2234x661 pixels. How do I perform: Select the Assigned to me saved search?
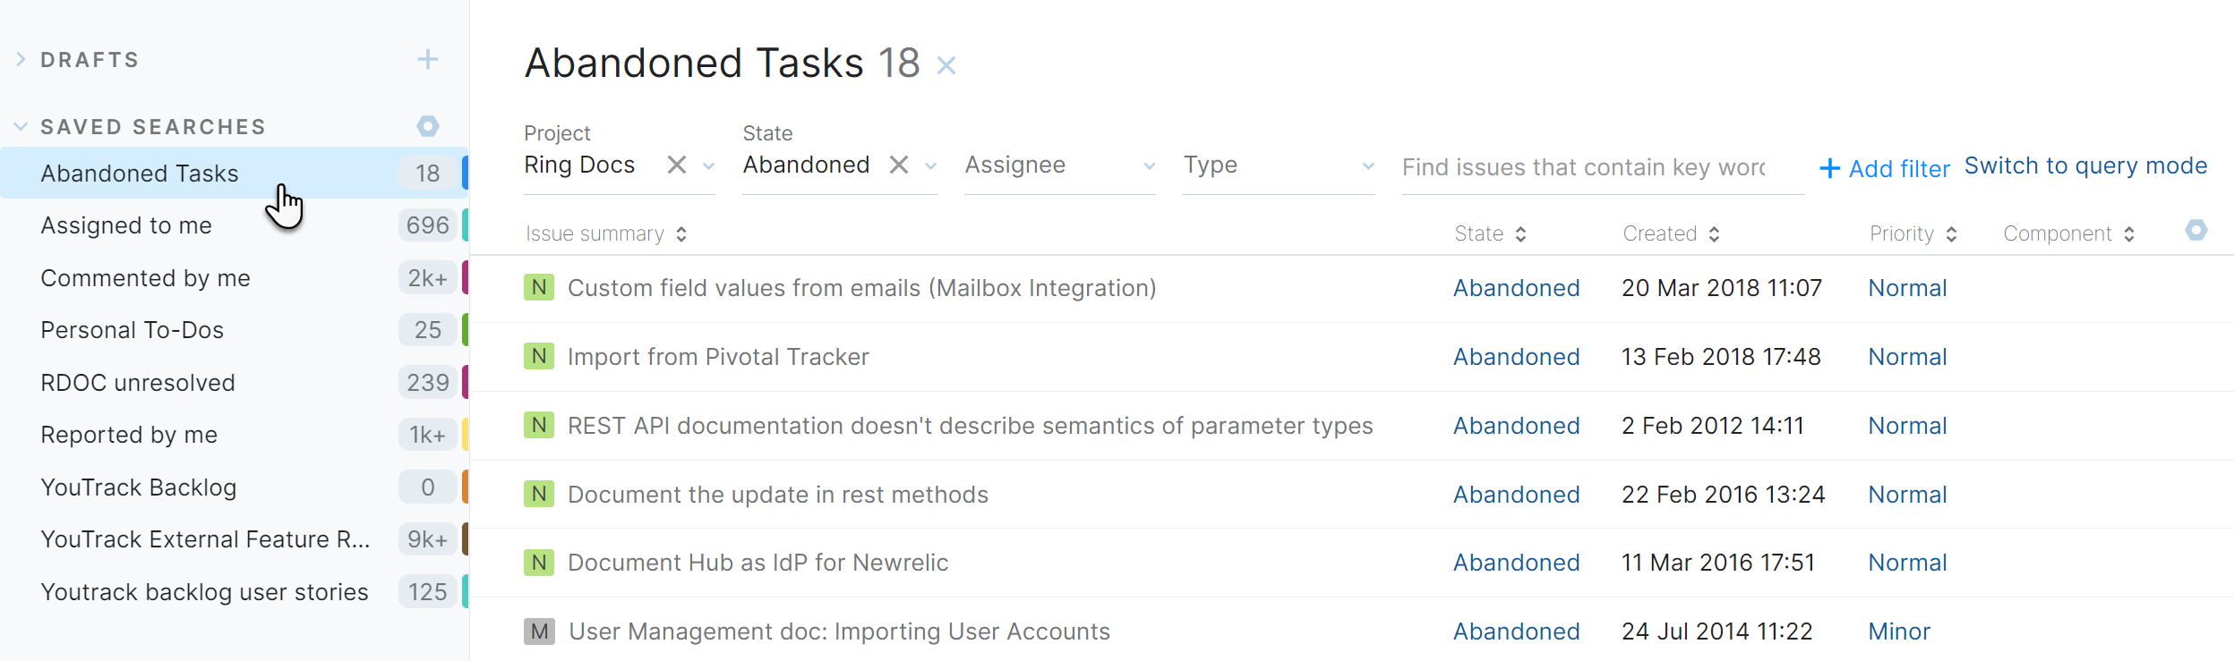(125, 225)
